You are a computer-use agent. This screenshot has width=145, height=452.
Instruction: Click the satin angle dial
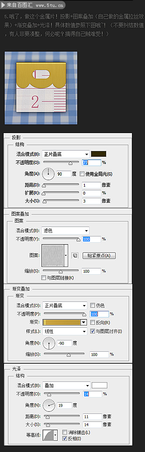click(x=49, y=405)
